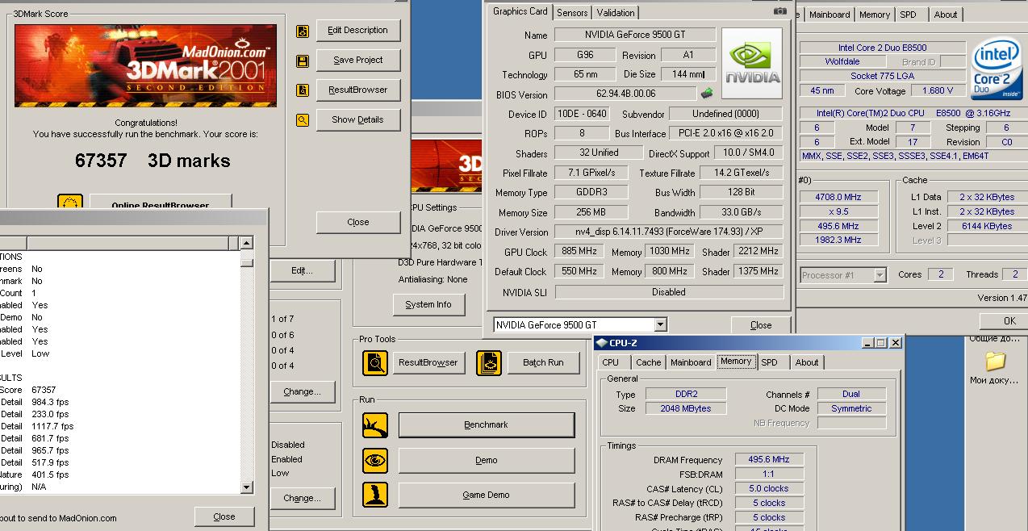
Task: Click the Core Voltage 1.680 V field
Action: click(x=937, y=91)
